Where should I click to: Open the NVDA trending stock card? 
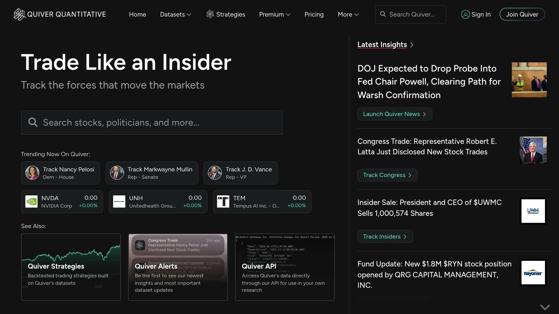[62, 202]
